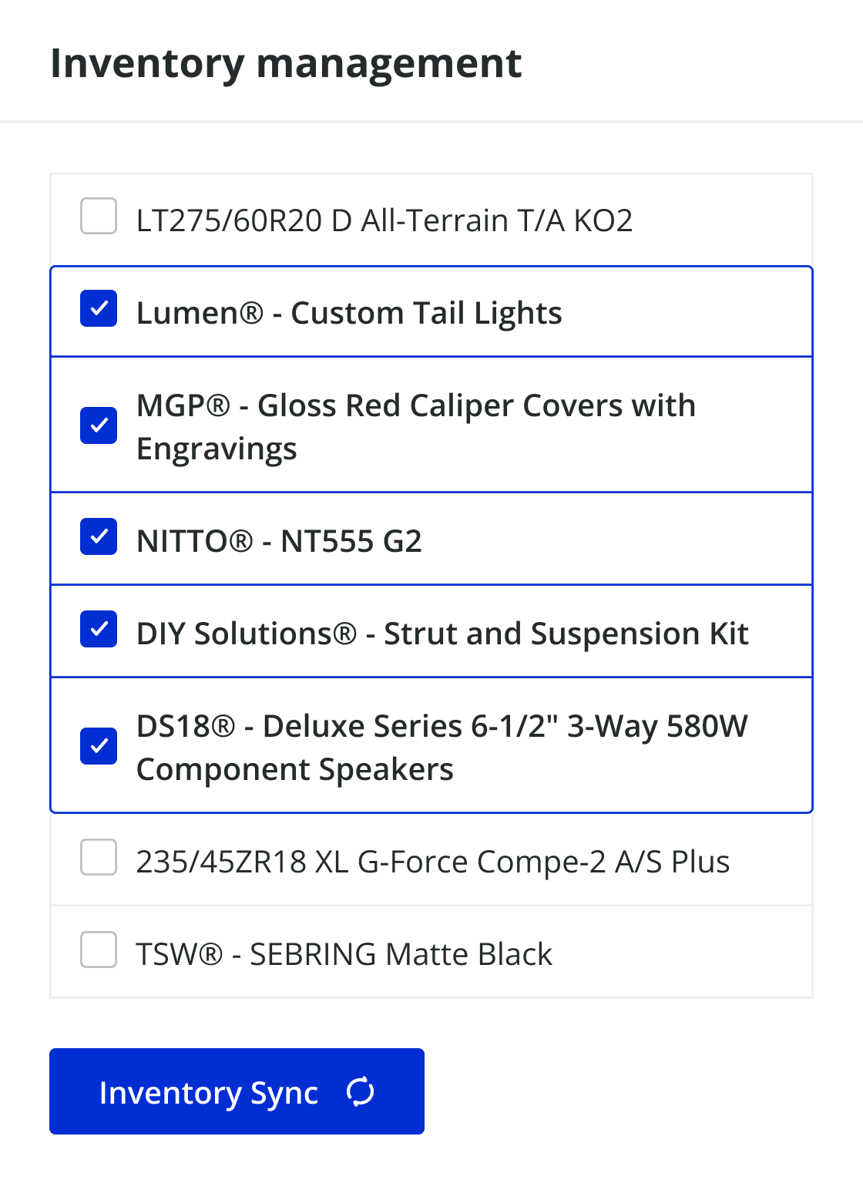Viewport: 863px width, 1190px height.
Task: Uncheck MGP® - Gloss Red Caliper Covers
Action: (98, 425)
